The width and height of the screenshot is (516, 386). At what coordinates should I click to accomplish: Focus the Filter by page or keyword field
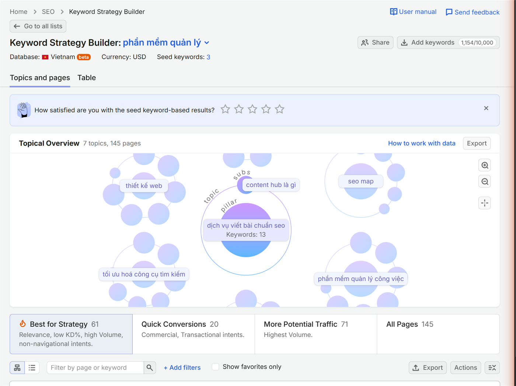coord(95,368)
